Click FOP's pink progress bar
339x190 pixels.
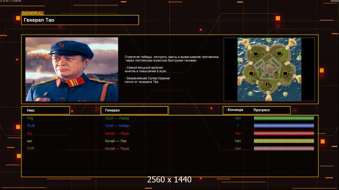(284, 149)
